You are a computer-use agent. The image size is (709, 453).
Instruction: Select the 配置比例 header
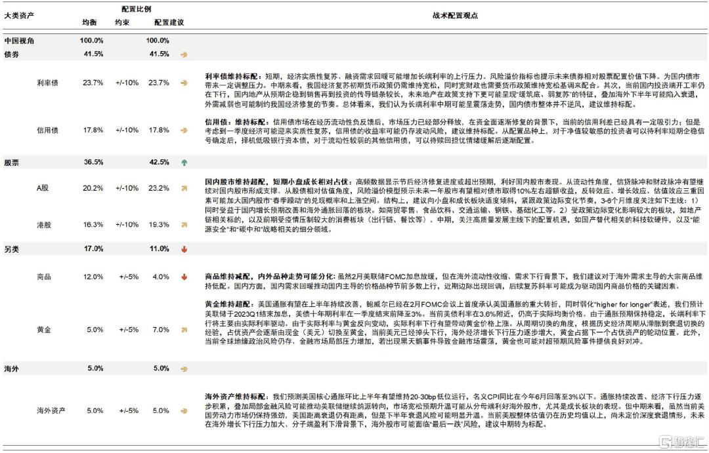click(x=137, y=9)
